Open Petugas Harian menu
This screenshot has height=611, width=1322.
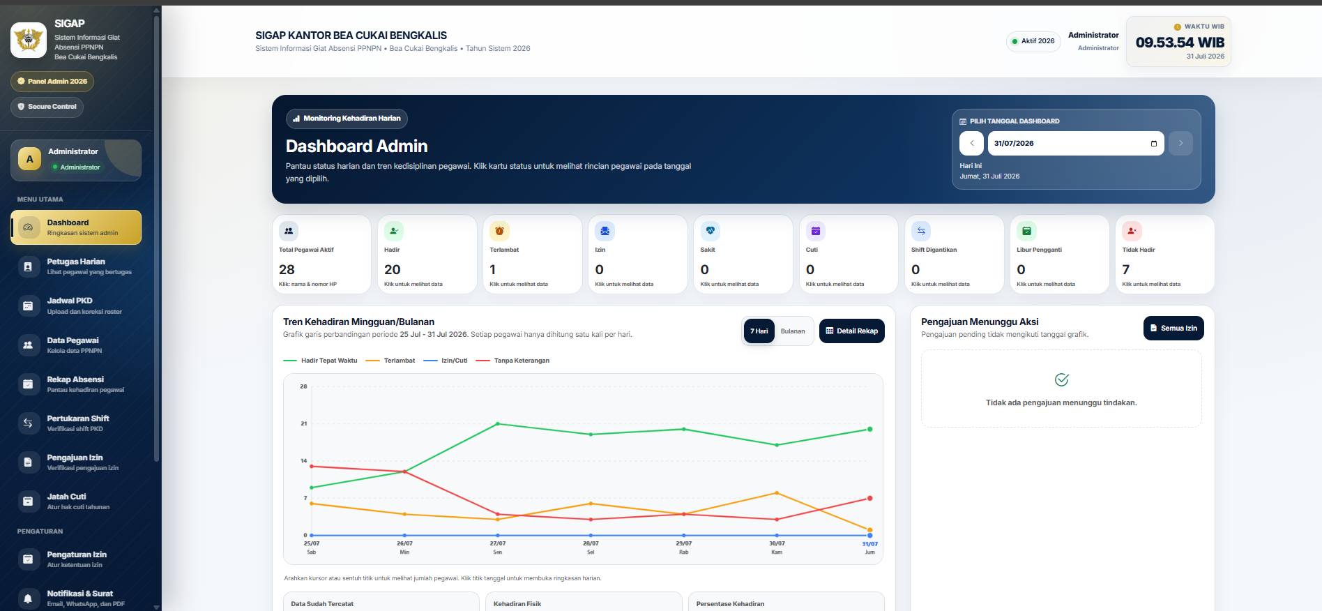[x=76, y=266]
